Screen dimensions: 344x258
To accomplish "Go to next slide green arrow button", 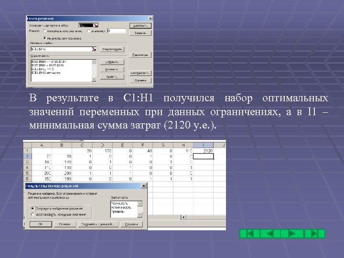I will point(292,234).
